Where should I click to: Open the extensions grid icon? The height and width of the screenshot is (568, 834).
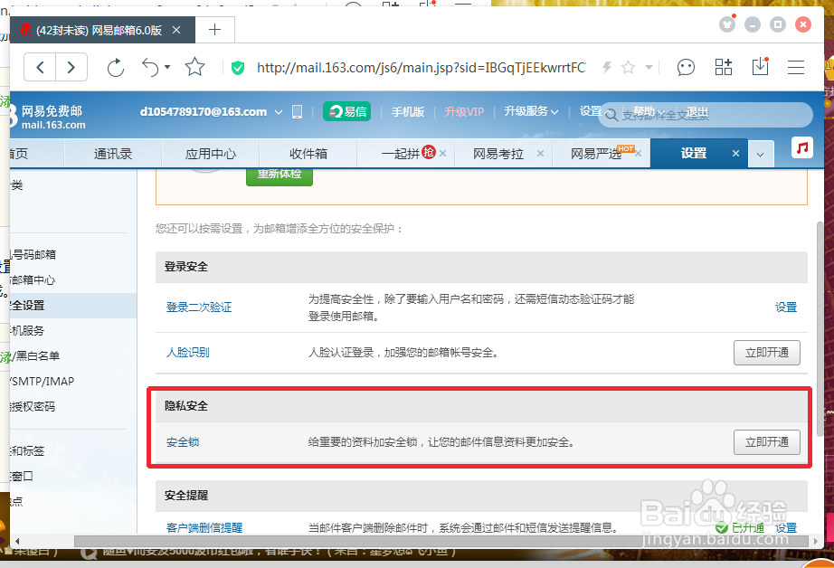click(724, 67)
